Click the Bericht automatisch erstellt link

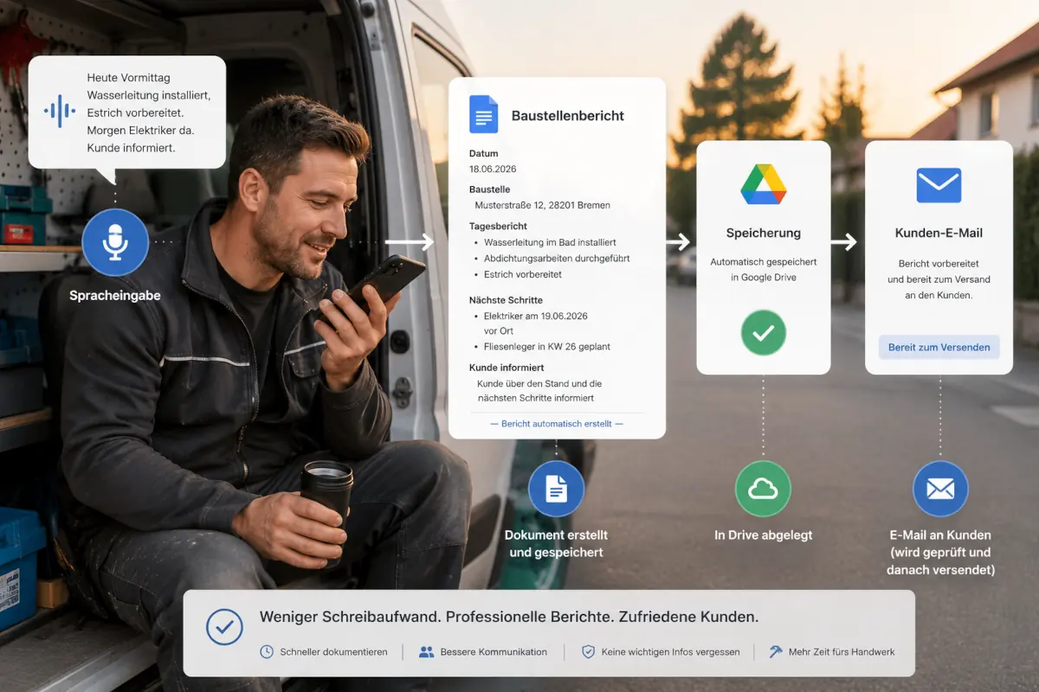tap(557, 424)
